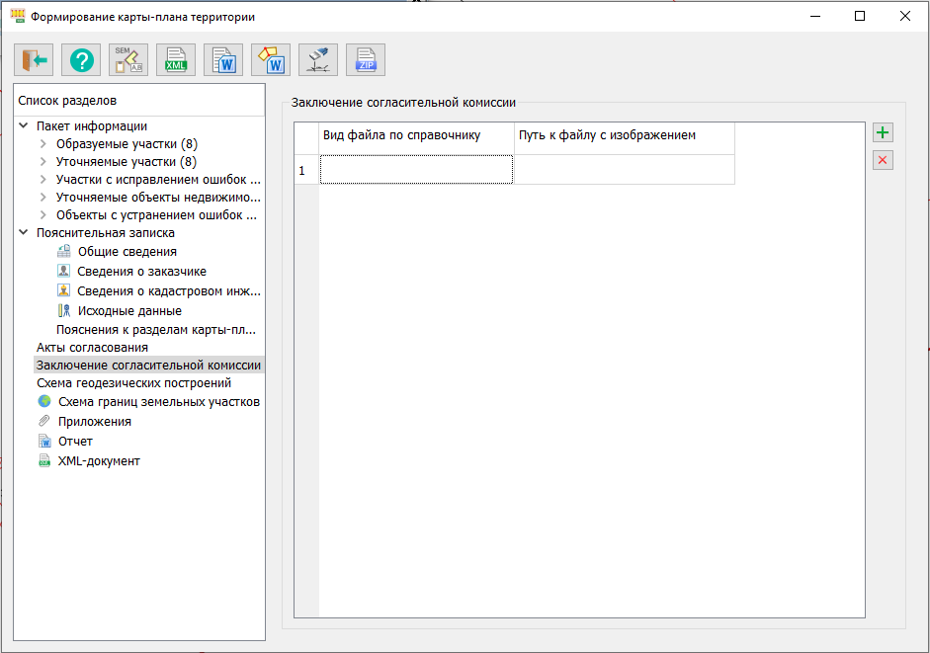Expand the Образуемые участки (8) node
The height and width of the screenshot is (653, 930).
coord(43,144)
